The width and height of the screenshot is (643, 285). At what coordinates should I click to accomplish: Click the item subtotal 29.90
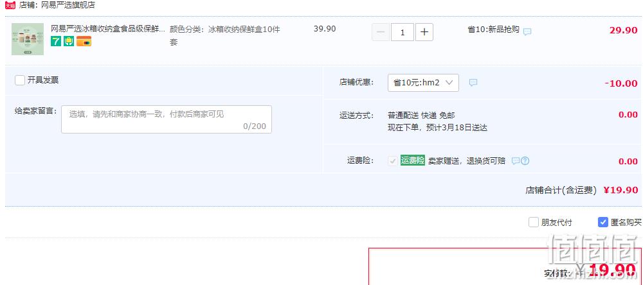pos(623,30)
